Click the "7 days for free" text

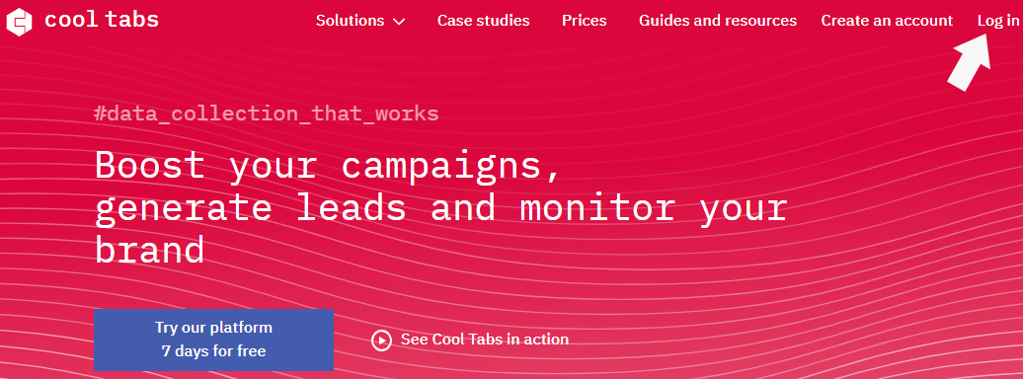pos(214,351)
